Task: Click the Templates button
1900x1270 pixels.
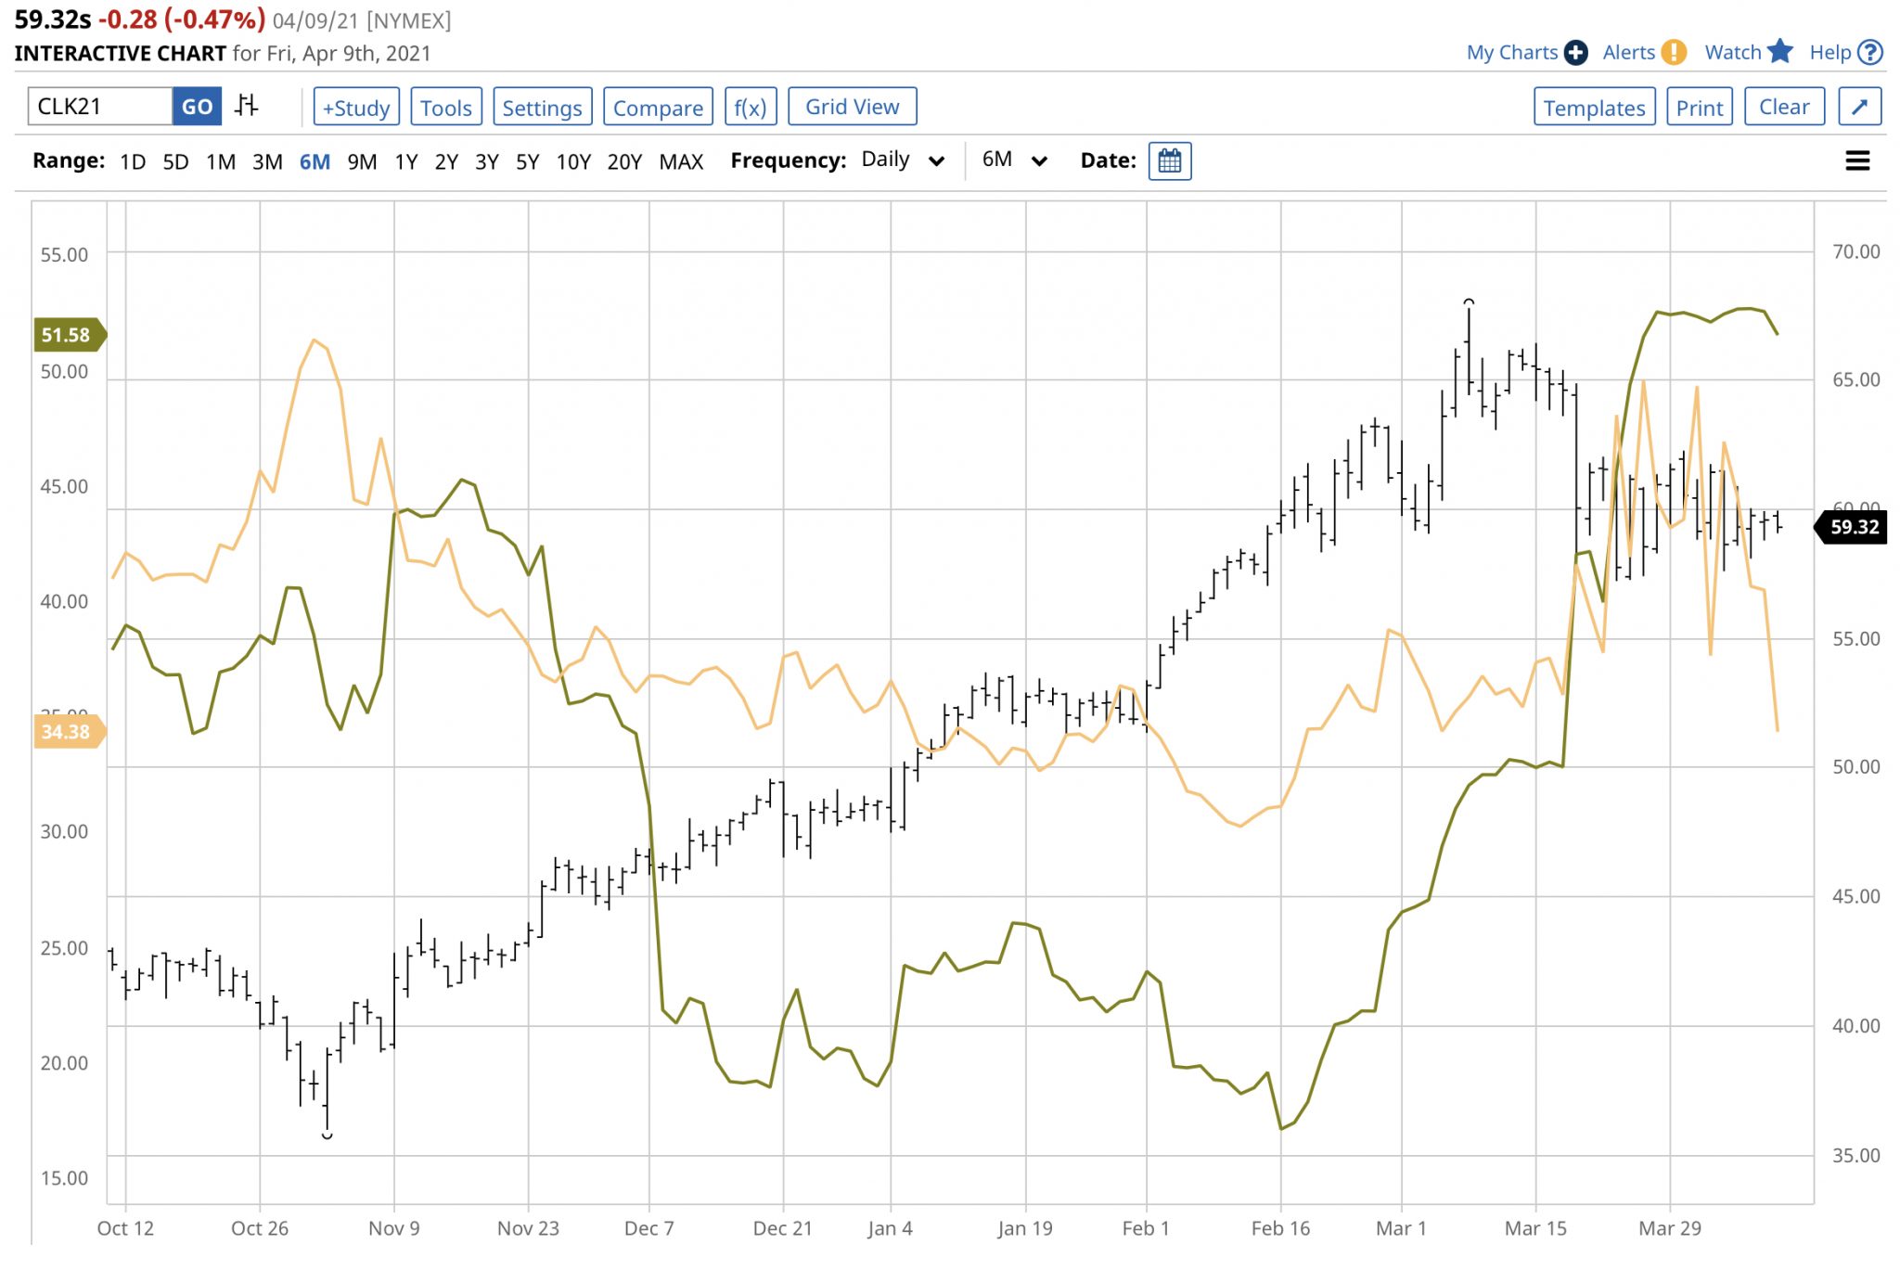Action: click(1595, 106)
